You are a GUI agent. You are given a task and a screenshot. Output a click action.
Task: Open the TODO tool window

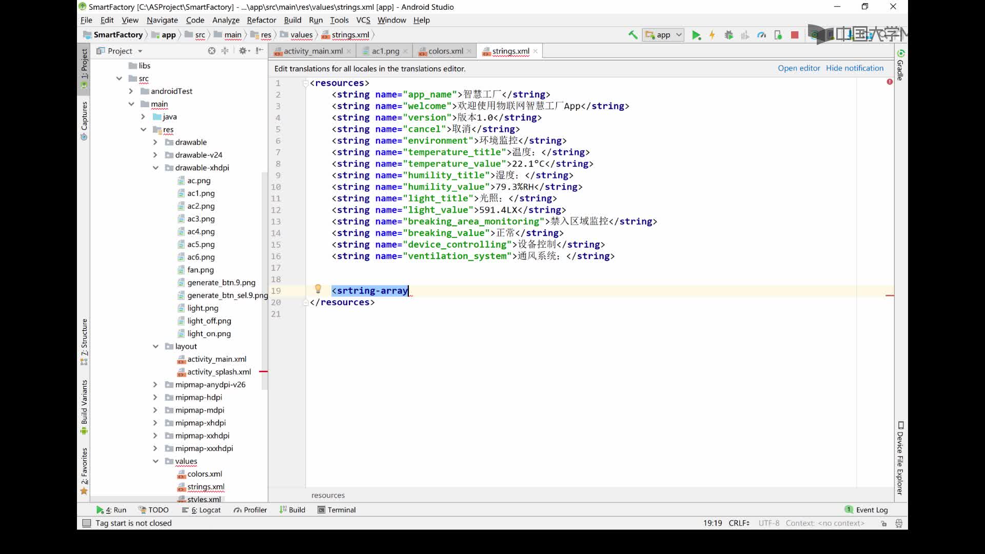[x=153, y=510]
